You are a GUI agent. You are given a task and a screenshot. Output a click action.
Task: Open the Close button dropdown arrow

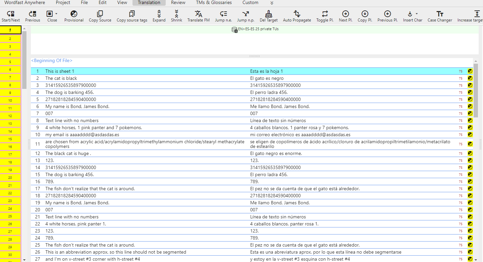(x=56, y=14)
